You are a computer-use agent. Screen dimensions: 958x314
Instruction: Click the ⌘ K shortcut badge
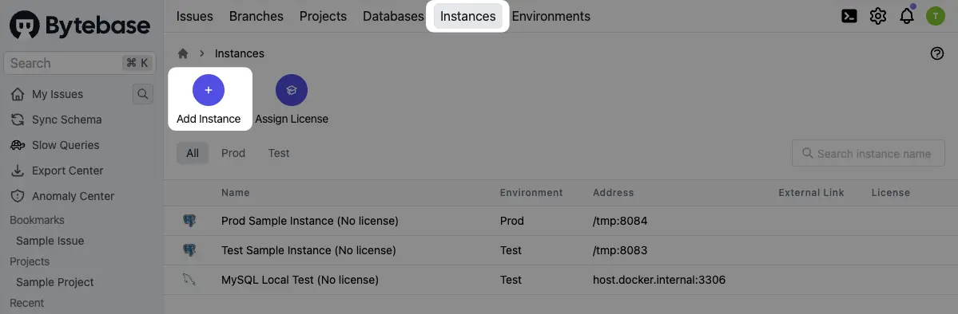pos(137,63)
